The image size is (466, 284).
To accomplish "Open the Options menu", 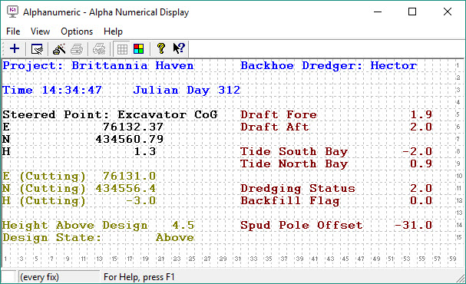I will point(77,31).
